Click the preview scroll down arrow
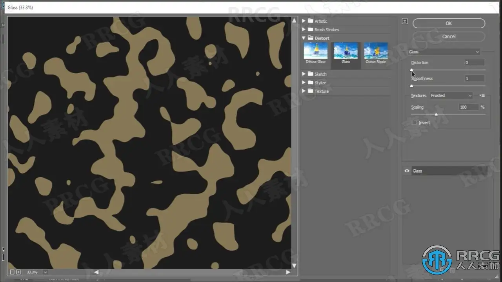502x282 pixels. (294, 266)
